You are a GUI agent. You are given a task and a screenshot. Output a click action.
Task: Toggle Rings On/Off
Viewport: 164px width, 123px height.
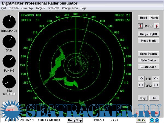point(148,34)
